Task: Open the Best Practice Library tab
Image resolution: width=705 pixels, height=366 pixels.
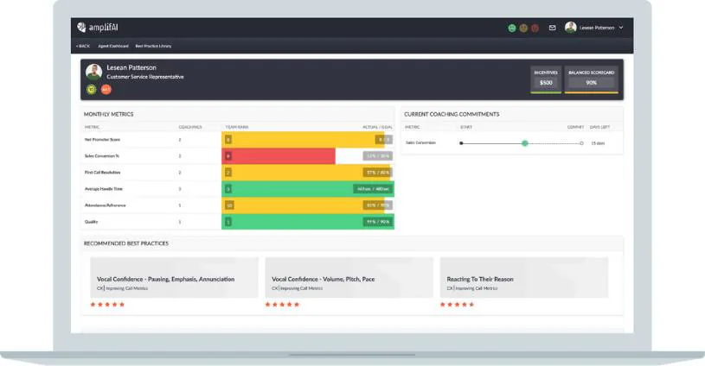Action: (x=153, y=46)
